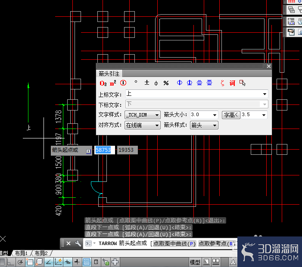Expand the dynamic prompt options arrow icon
Image resolution: width=302 pixels, height=267 pixels.
[88, 151]
